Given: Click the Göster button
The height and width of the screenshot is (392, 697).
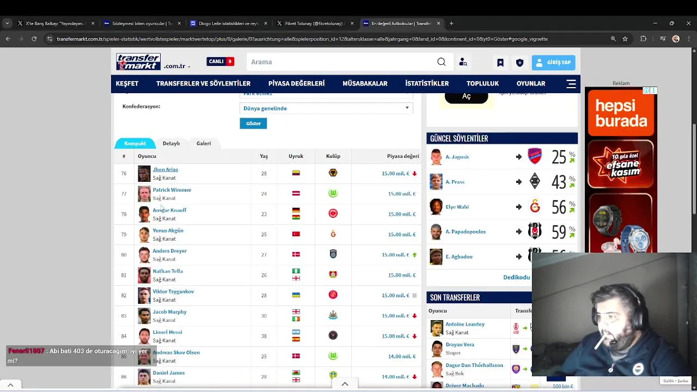Looking at the screenshot, I should 253,124.
